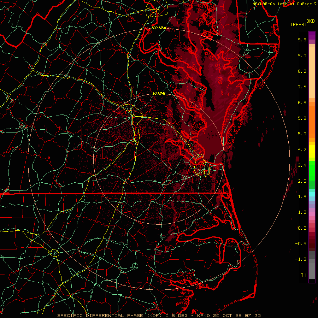Click the [PHAS] legend unit label

point(299,24)
